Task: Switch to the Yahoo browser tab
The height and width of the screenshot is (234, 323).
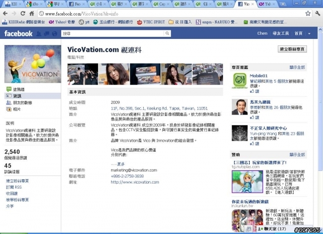Action: click(x=267, y=4)
